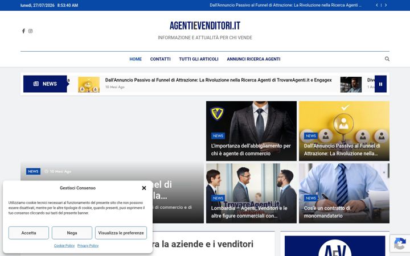Open the Instagram profile icon
The height and width of the screenshot is (256, 410).
point(30,31)
